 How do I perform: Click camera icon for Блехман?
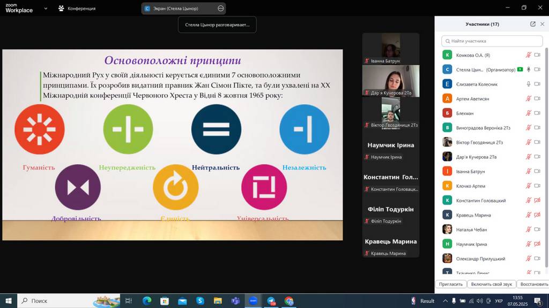tap(537, 113)
